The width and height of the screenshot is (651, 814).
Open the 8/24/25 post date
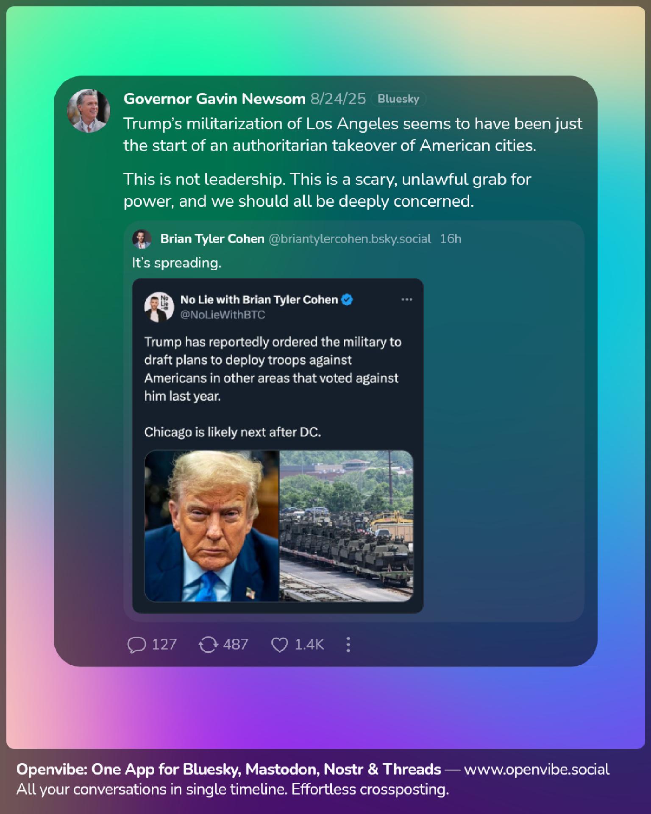(x=338, y=99)
